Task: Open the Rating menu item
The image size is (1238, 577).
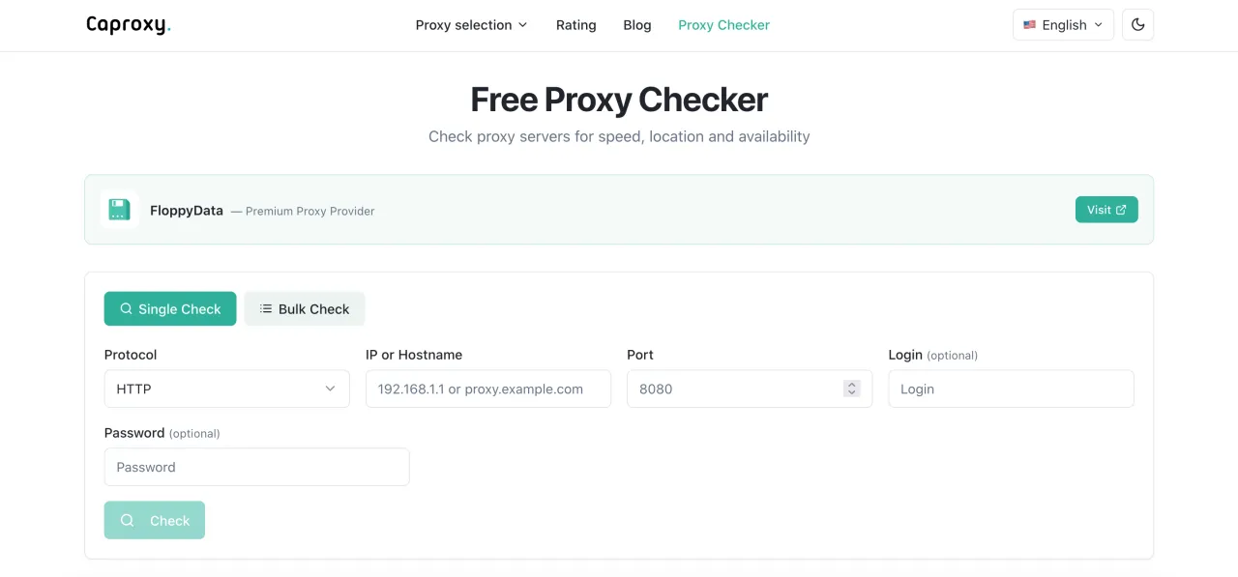Action: coord(575,25)
